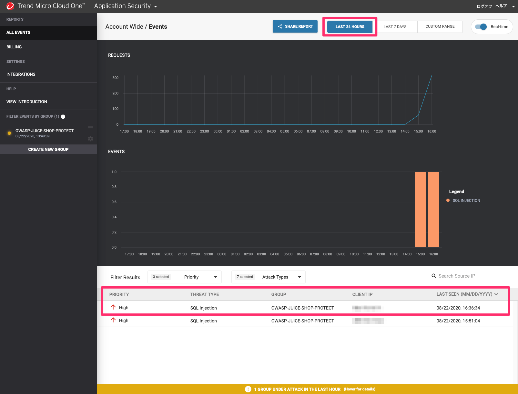Open the hamburger menu on OWASP-JUICE-SHOP-PROTECT card
The width and height of the screenshot is (518, 394).
pyautogui.click(x=90, y=127)
